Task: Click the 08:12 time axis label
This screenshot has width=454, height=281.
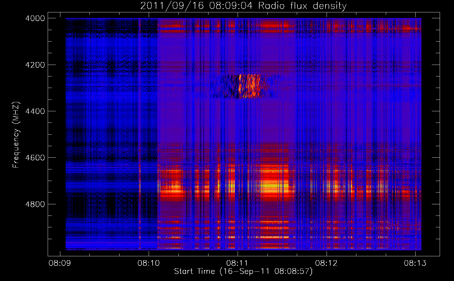Action: coord(326,263)
